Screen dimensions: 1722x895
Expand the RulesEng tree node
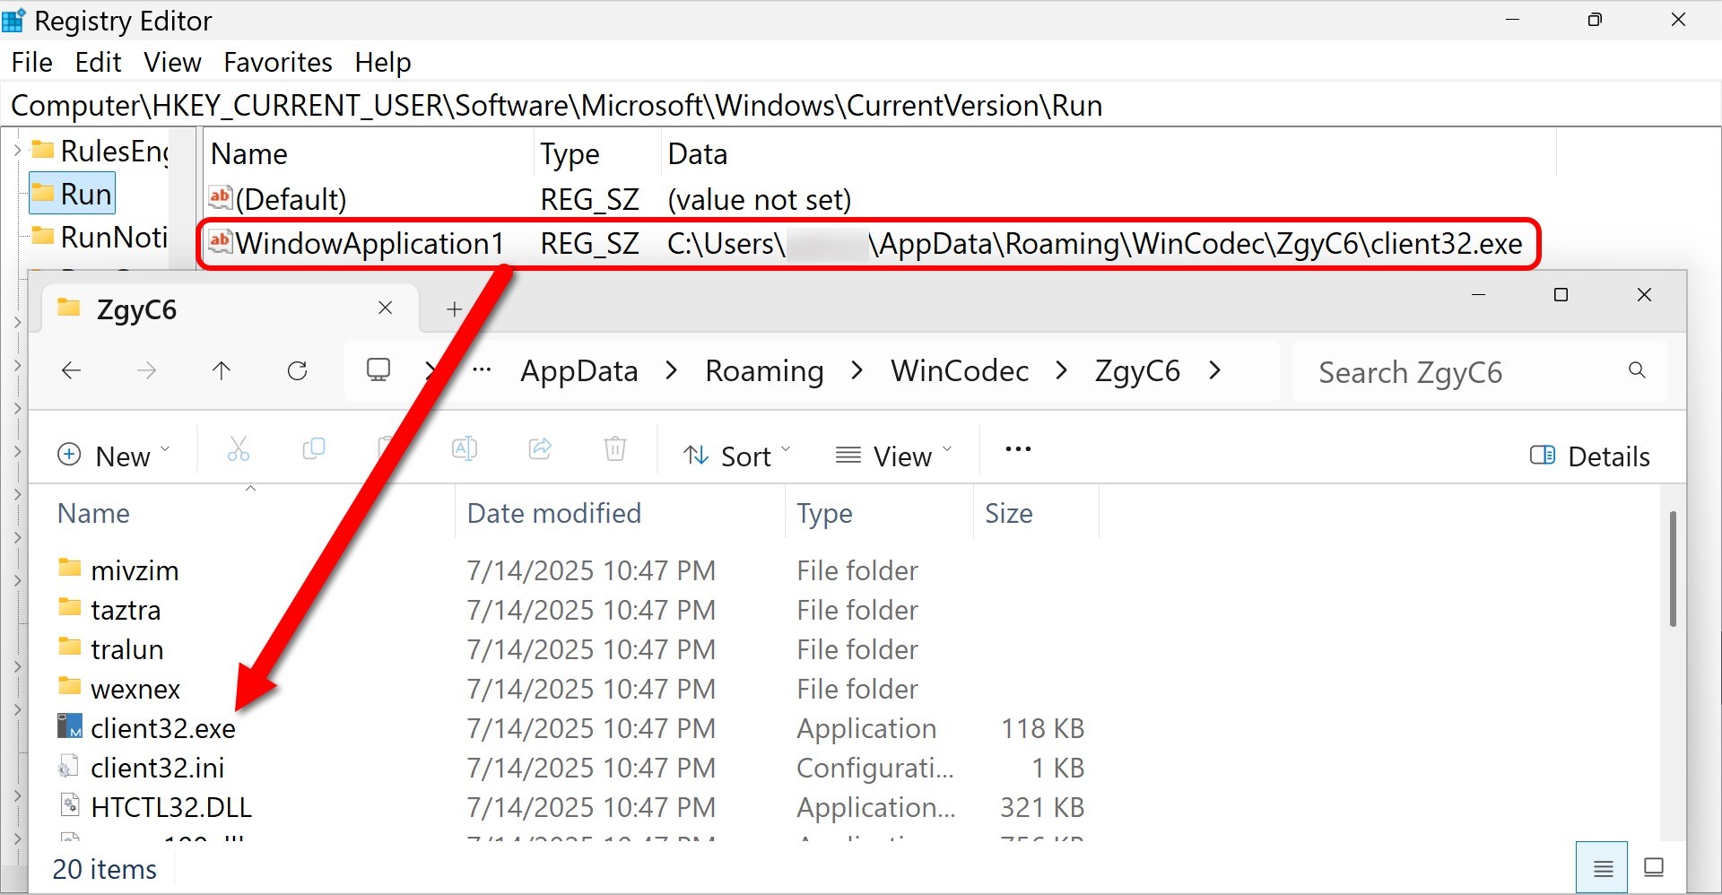(x=17, y=151)
